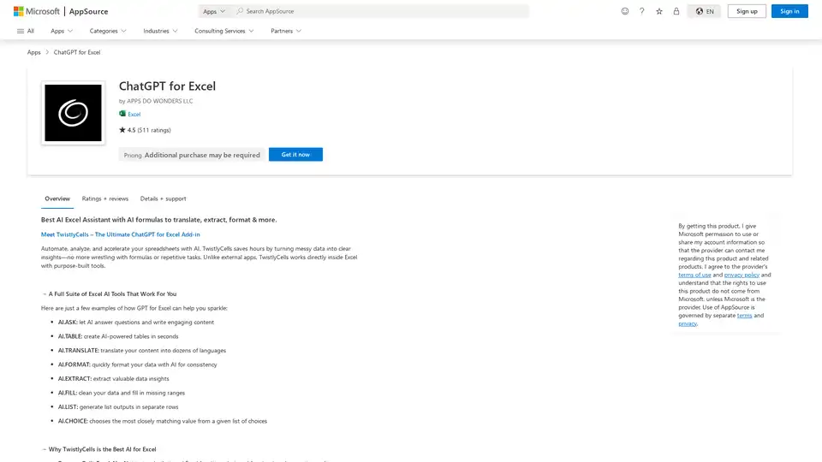This screenshot has height=462, width=822.
Task: Open the Consulting Services menu
Action: pos(223,31)
